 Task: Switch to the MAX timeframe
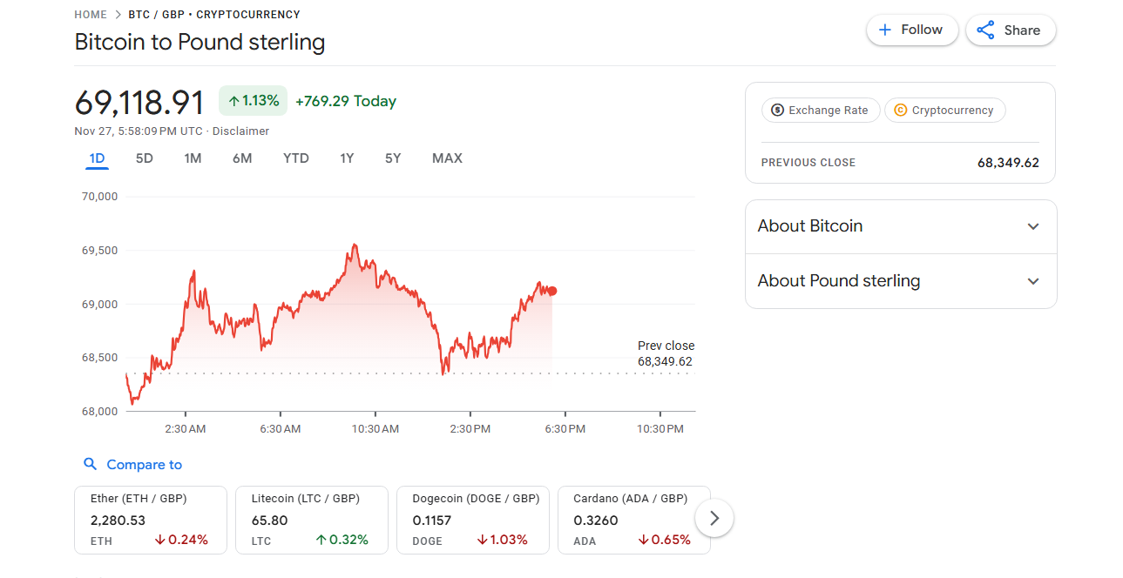(x=446, y=158)
